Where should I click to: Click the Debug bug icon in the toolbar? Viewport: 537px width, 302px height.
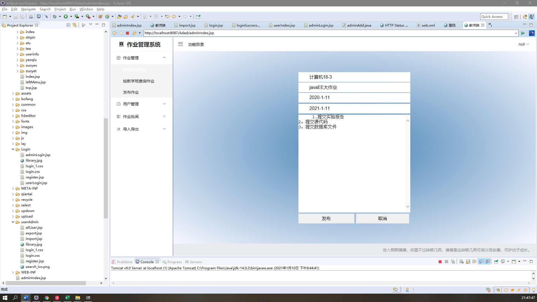55,16
